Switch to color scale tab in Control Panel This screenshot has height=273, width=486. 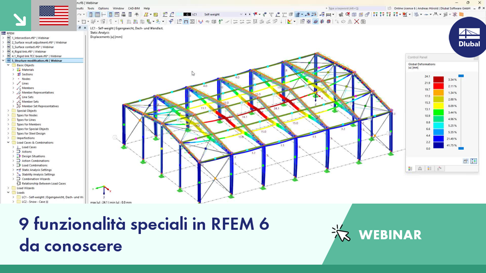click(410, 169)
